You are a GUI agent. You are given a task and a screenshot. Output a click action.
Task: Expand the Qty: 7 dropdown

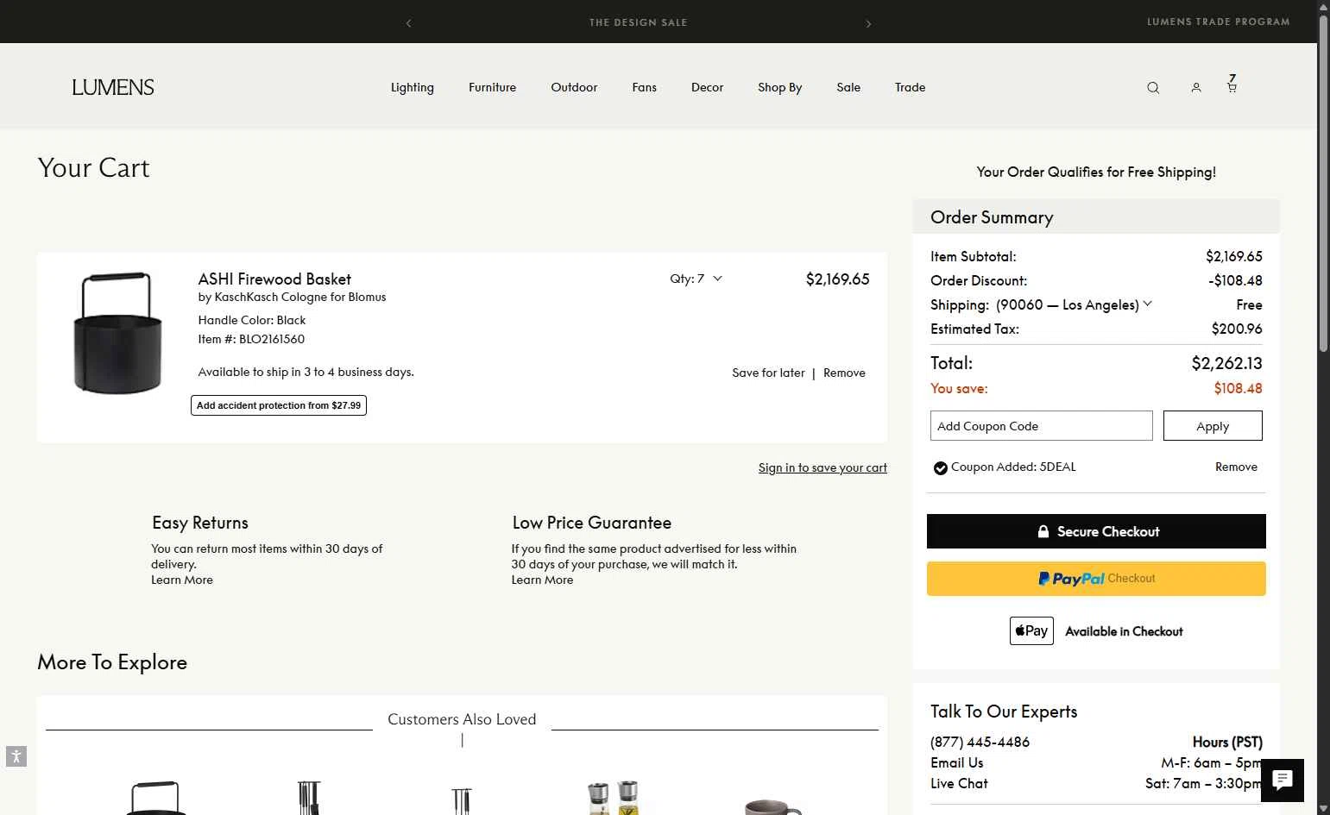point(696,279)
